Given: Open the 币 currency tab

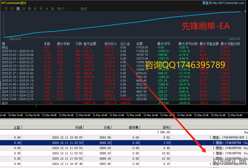Looking at the screenshot, I should click(x=41, y=9).
